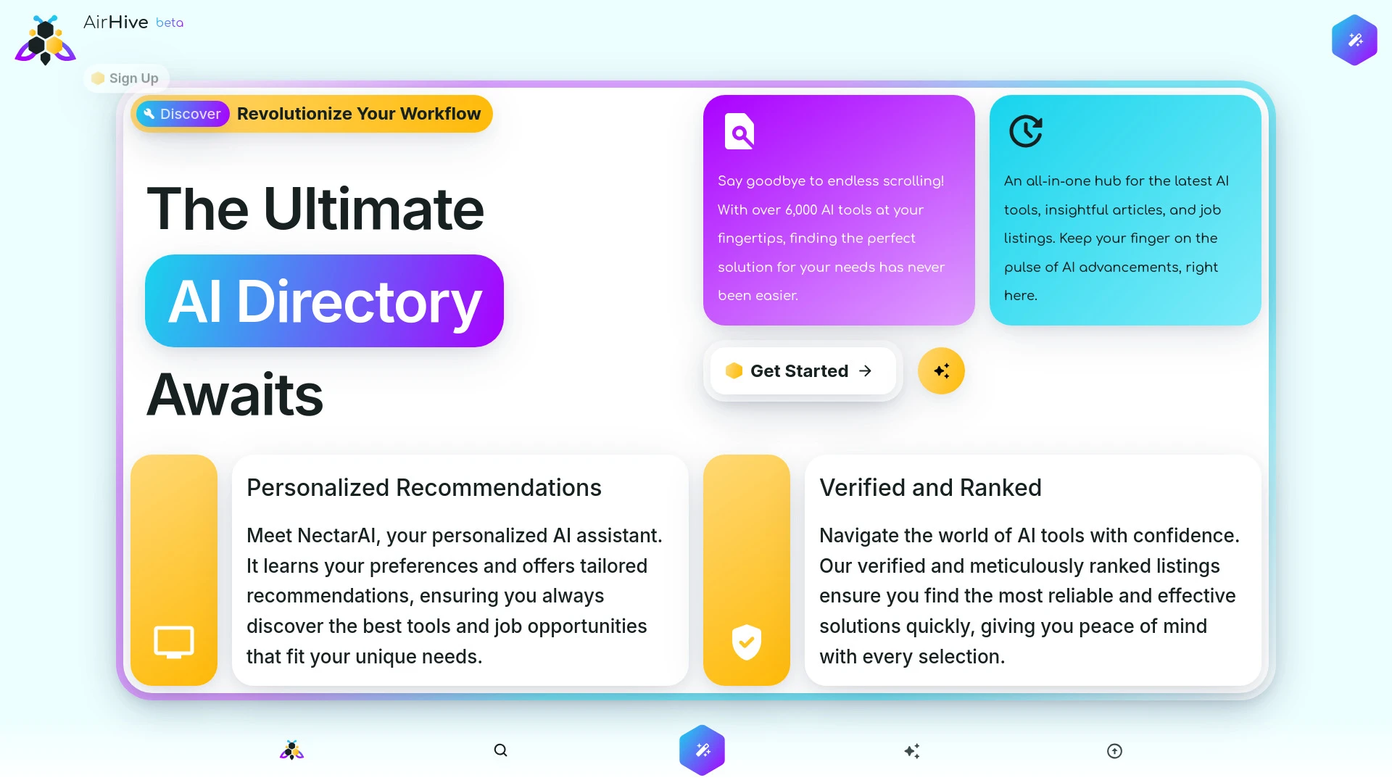
Task: Click the magic wand center nav icon
Action: [x=702, y=749]
